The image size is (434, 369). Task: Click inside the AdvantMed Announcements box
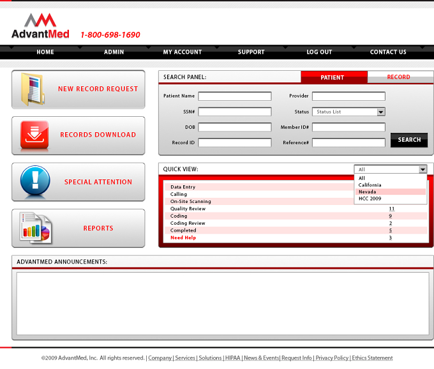[223, 304]
